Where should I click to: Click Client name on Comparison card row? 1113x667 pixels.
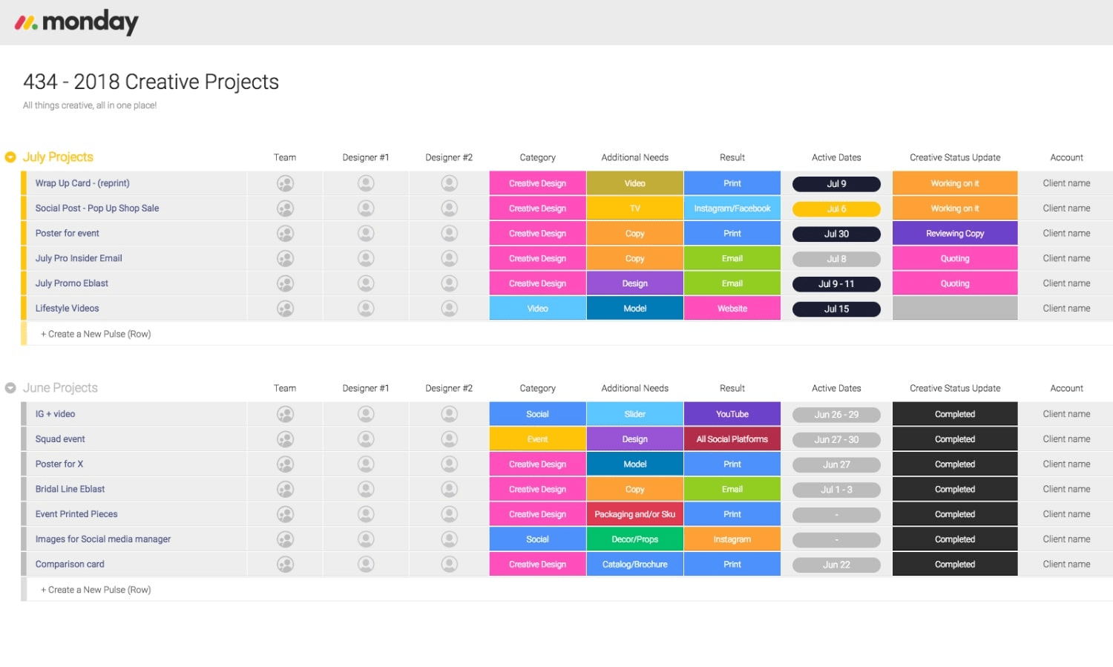click(x=1066, y=564)
